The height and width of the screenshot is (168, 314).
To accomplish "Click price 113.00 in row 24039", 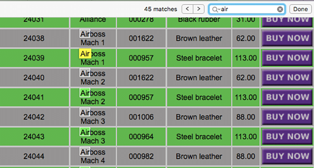I will 246,58.
